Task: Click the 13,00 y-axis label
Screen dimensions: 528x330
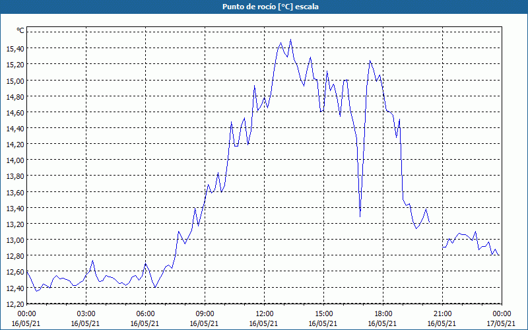Action: pos(15,240)
